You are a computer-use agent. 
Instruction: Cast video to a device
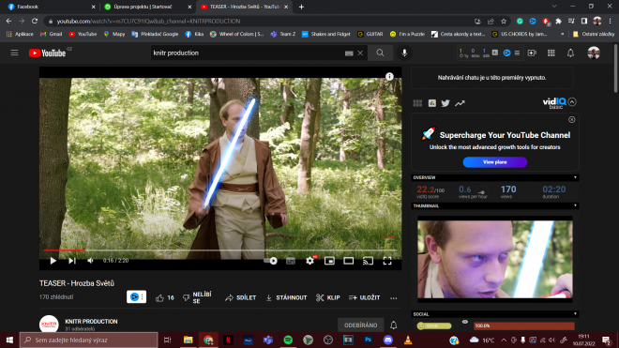368,261
